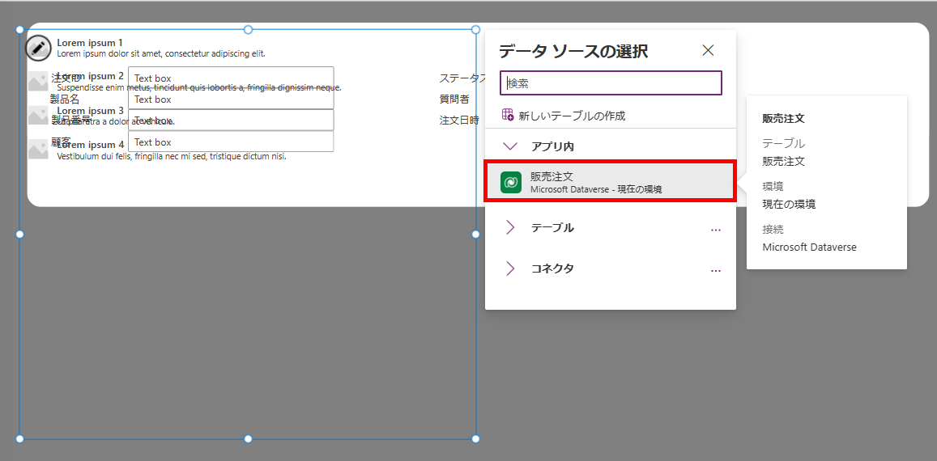Close the データ ソースの選択 panel
This screenshot has height=461, width=937.
coord(708,50)
